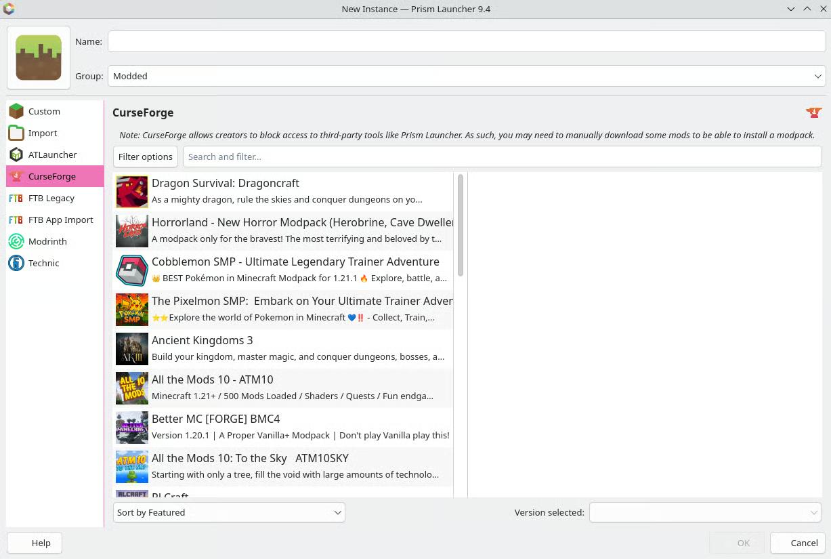Focus the Search and filter box
Screen dimensions: 831x559
pyautogui.click(x=501, y=157)
